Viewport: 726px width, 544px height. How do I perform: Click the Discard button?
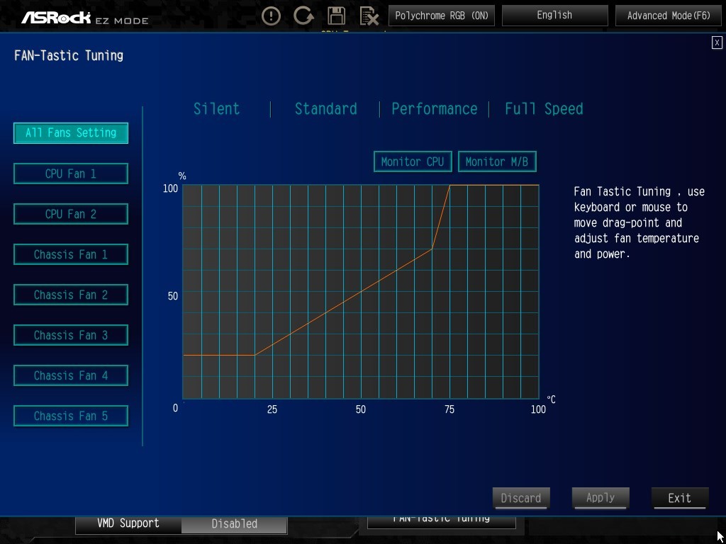click(x=521, y=498)
